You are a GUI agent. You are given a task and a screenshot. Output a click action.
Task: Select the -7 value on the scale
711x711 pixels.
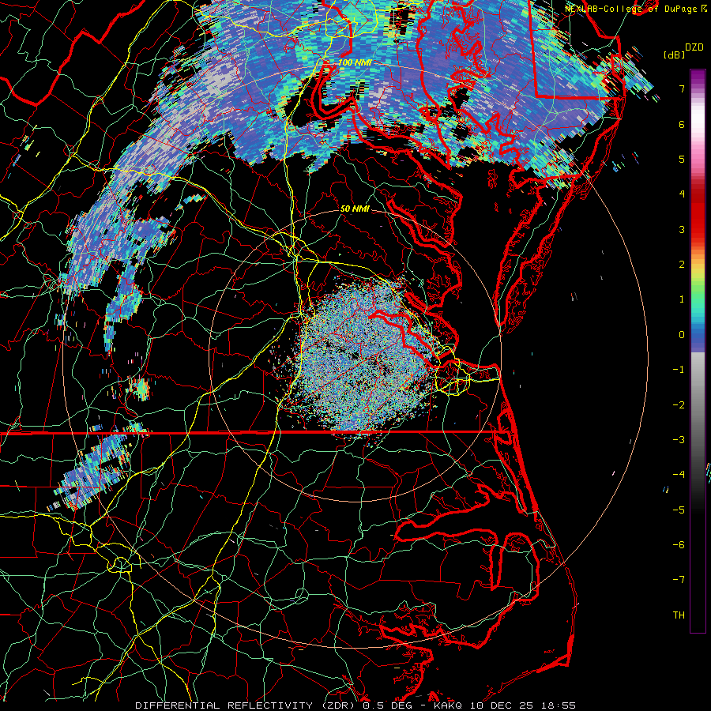(679, 580)
